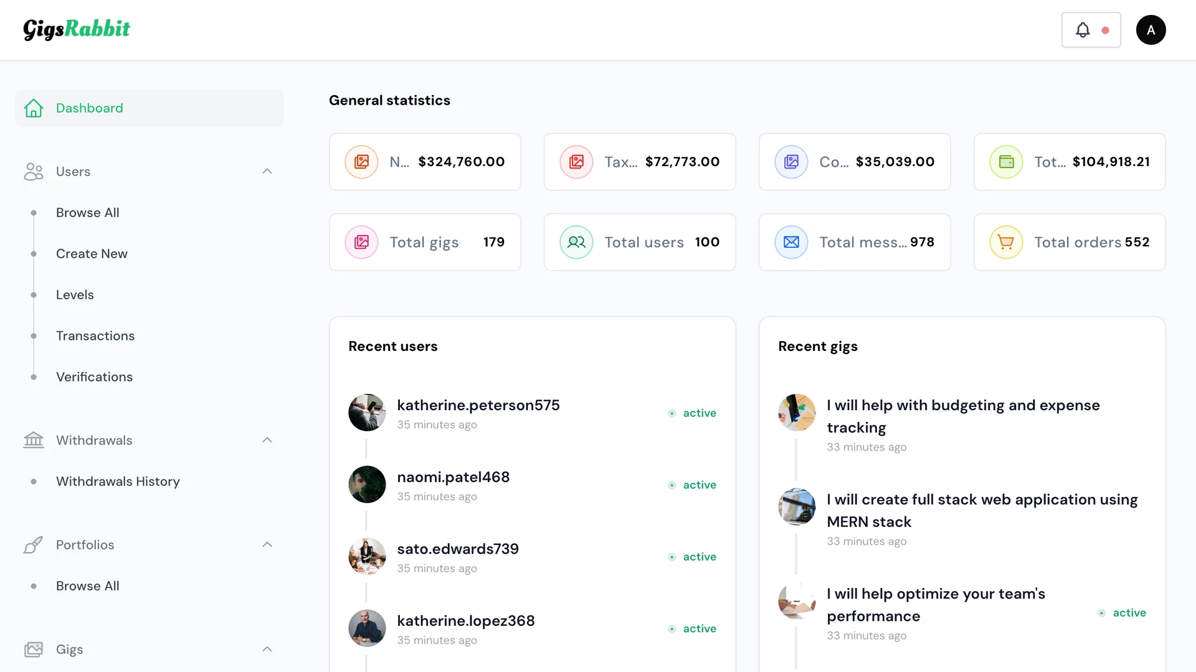
Task: Click the Dashboard home icon
Action: [34, 108]
